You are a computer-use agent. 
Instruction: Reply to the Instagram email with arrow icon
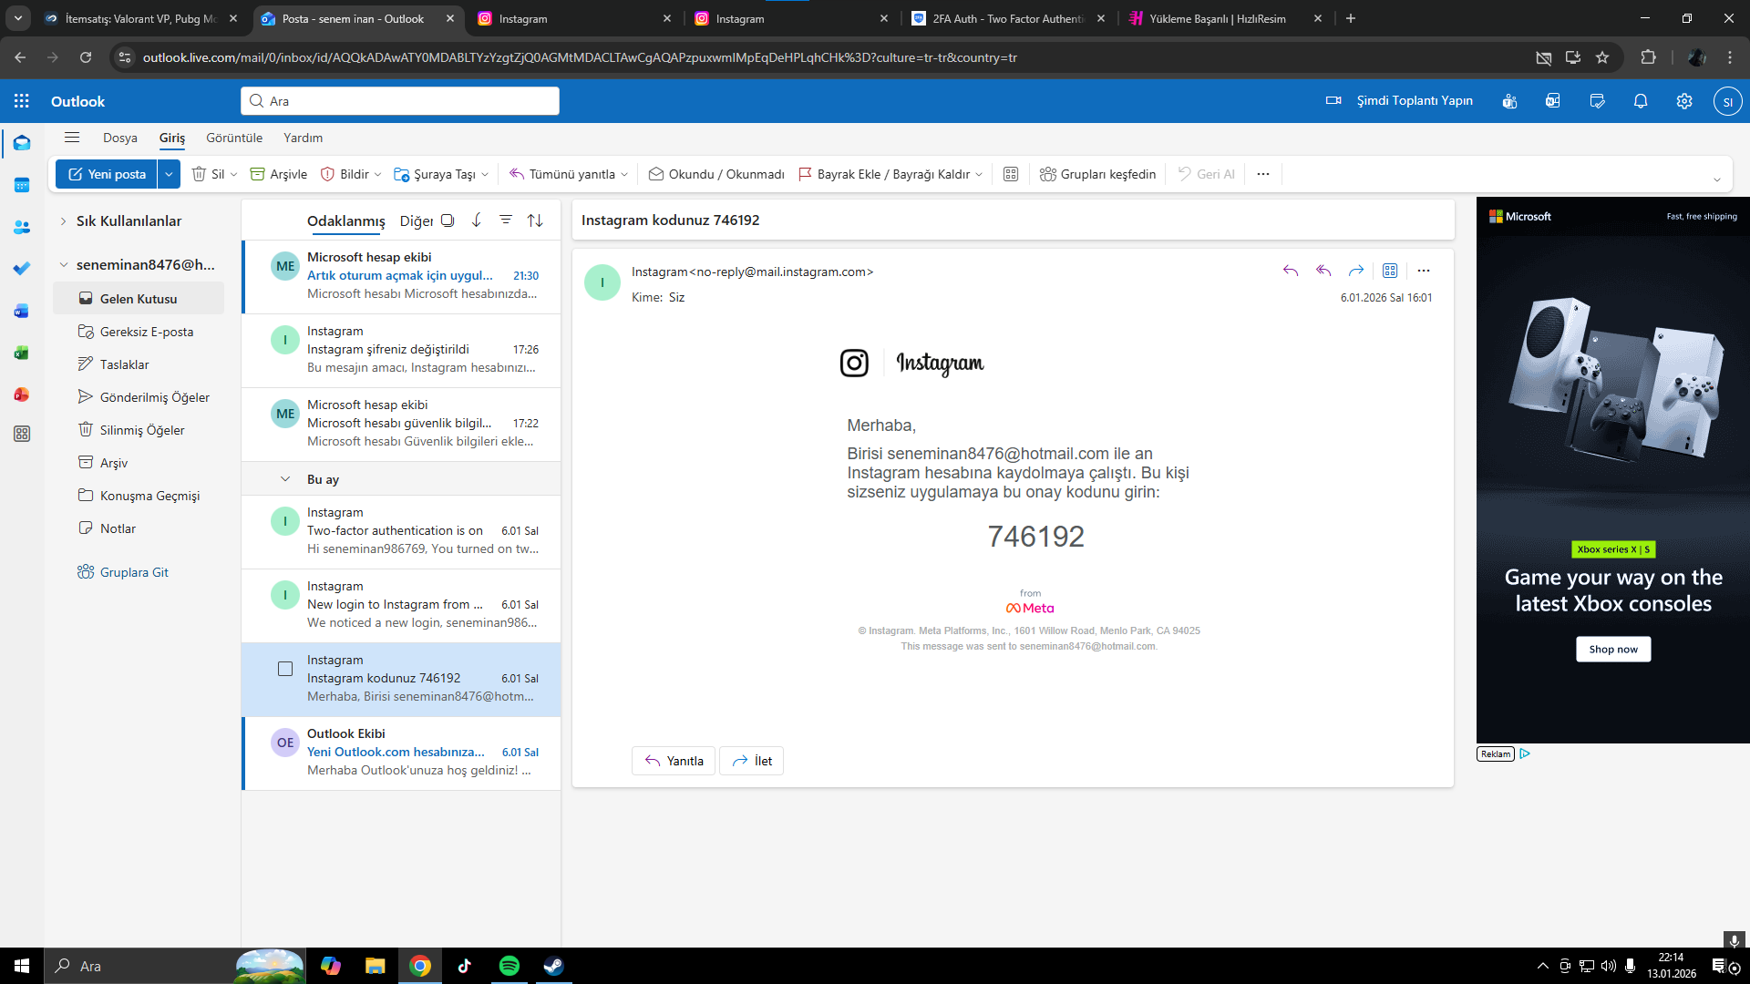1291,271
